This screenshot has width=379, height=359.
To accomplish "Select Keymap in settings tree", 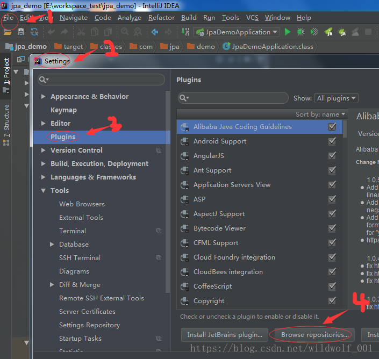I will tap(63, 110).
